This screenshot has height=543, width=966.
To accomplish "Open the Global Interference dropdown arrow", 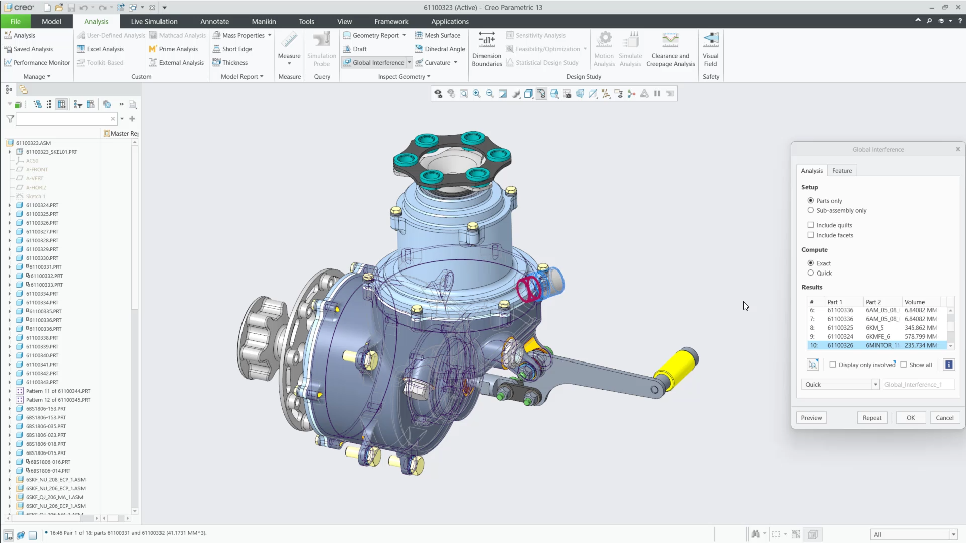I will 409,62.
